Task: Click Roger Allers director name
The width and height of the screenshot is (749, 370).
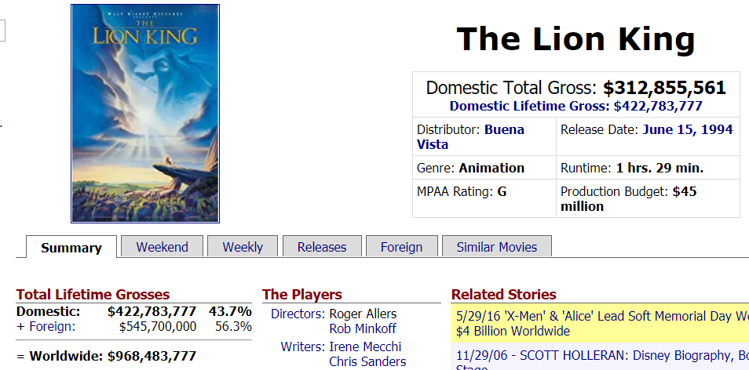Action: coord(363,314)
